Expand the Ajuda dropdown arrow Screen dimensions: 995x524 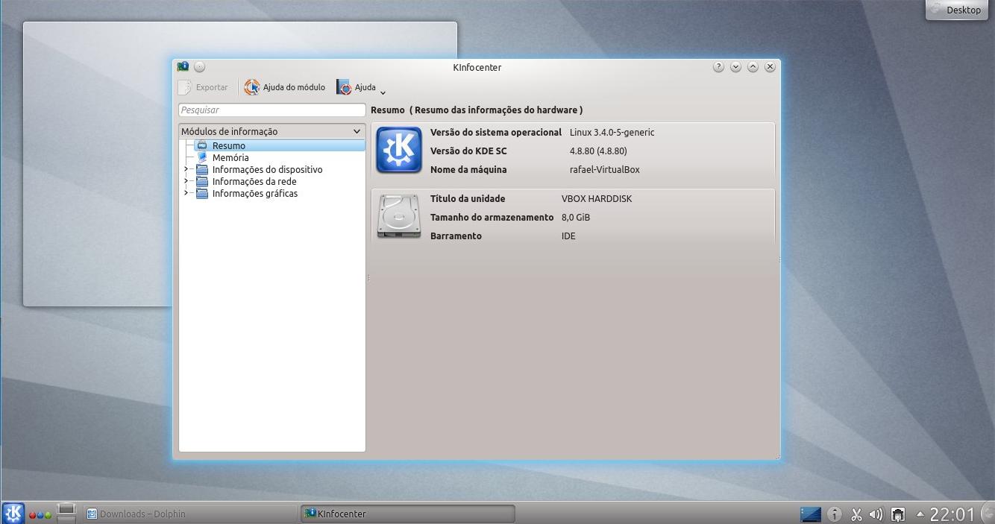383,92
